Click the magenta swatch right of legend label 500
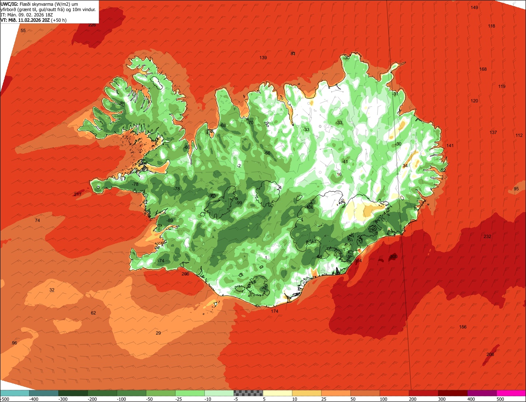Viewport: 526px width, 402px height. point(511,393)
